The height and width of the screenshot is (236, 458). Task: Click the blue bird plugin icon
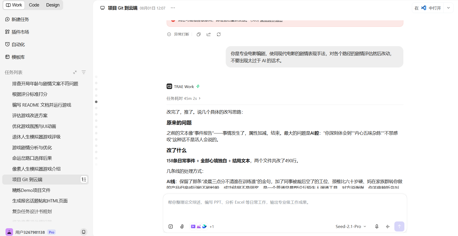[x=204, y=226]
